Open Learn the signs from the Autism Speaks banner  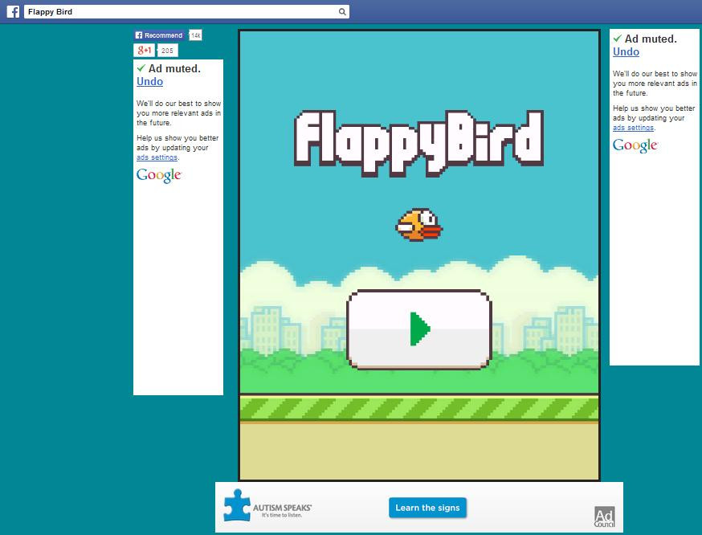(427, 508)
